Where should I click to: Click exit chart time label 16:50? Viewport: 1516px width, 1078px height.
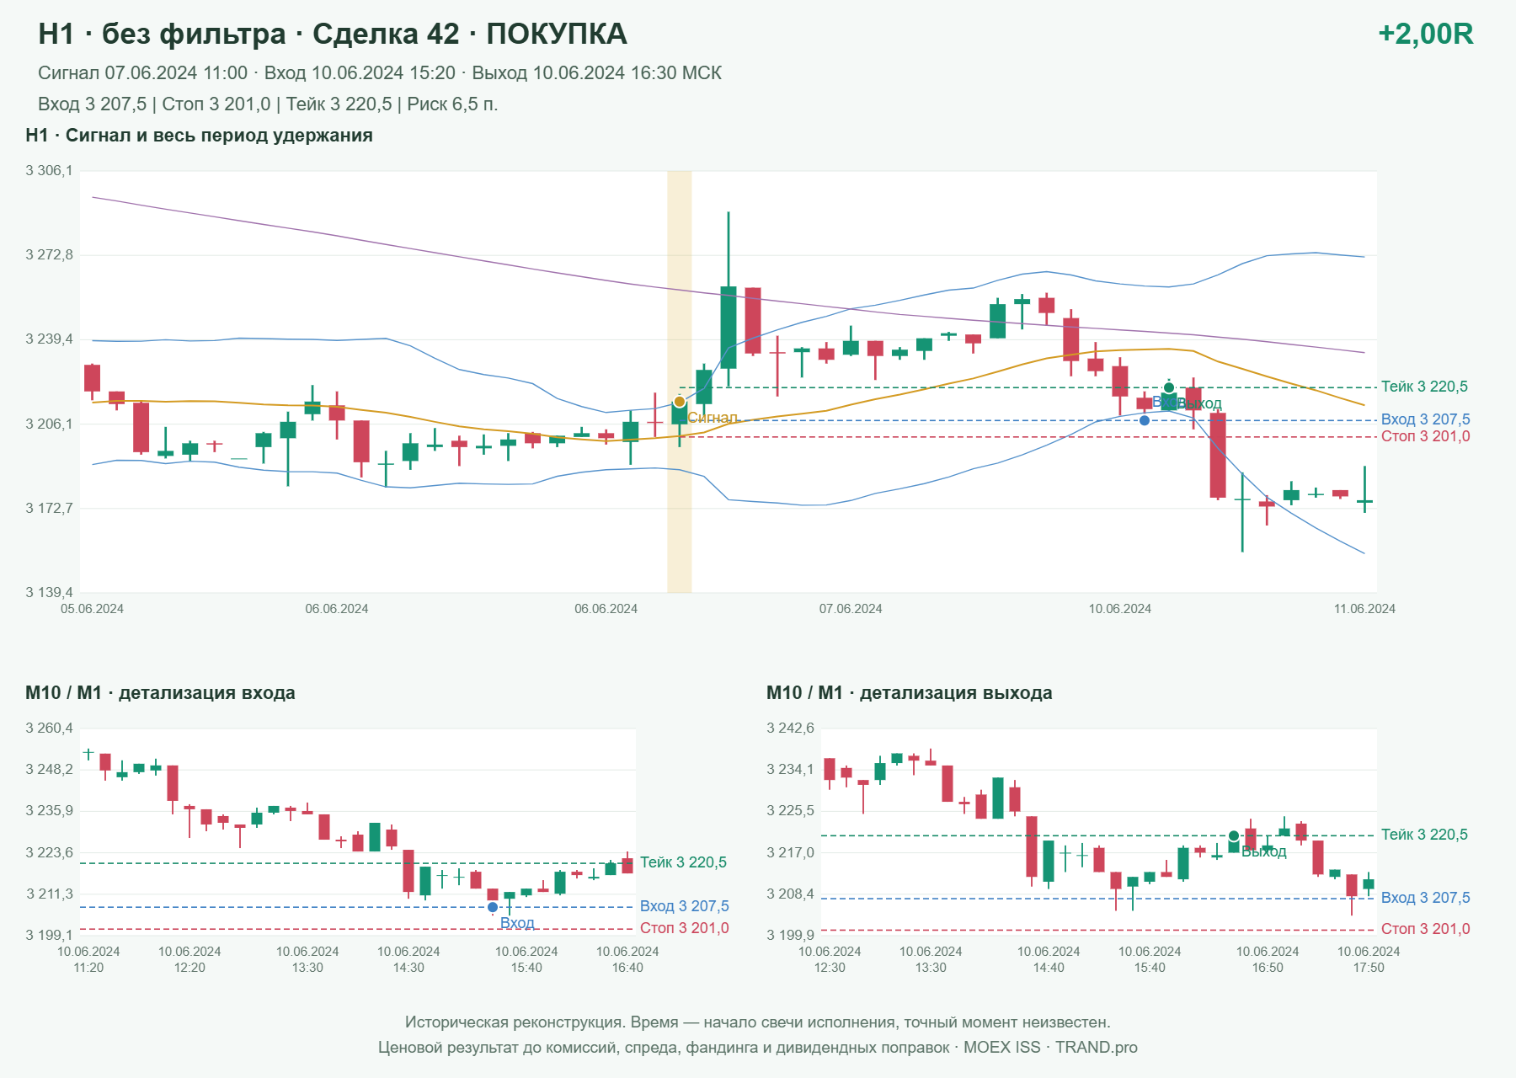tap(1268, 968)
